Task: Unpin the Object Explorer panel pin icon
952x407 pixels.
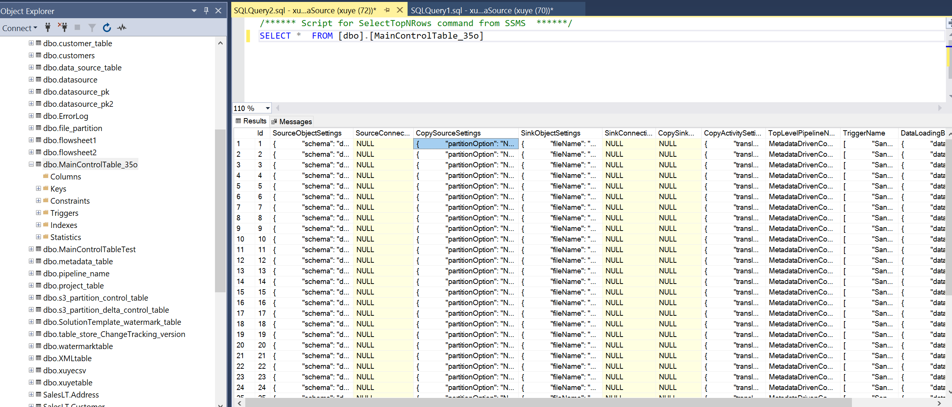Action: click(x=206, y=11)
